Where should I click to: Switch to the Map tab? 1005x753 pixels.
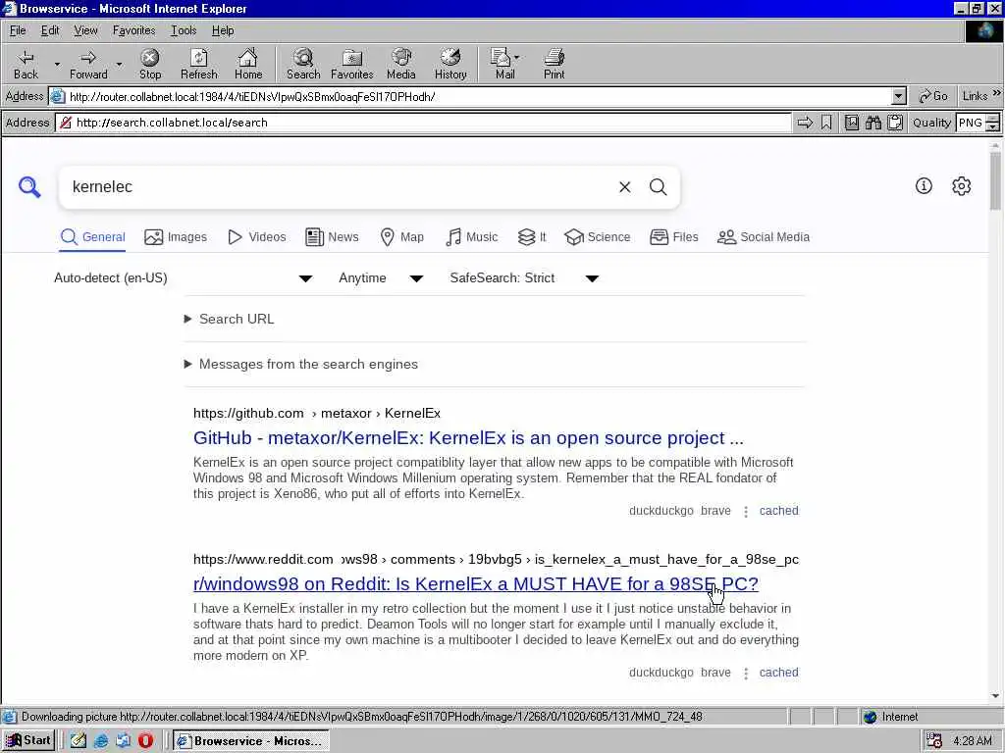click(401, 237)
